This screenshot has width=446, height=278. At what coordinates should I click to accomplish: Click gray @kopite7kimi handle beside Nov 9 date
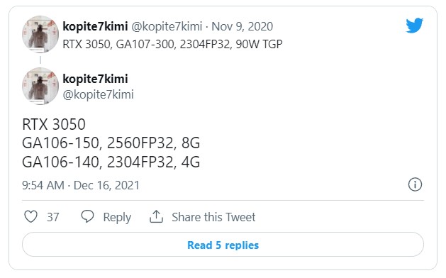pyautogui.click(x=167, y=26)
